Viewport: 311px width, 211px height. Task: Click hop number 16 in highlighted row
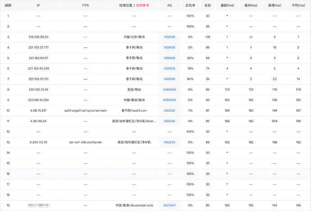pos(8,174)
